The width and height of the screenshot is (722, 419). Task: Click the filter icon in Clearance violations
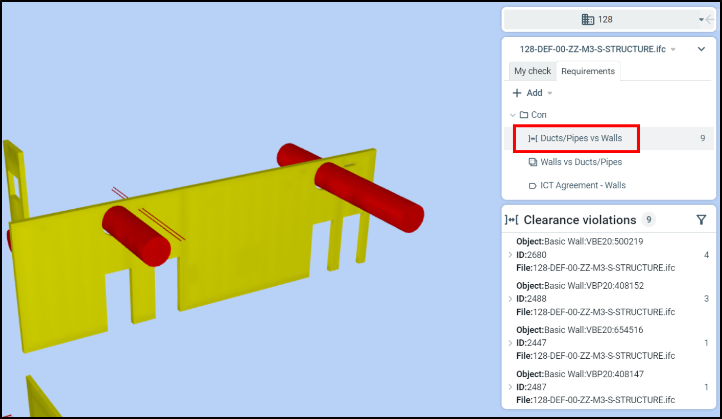point(701,219)
